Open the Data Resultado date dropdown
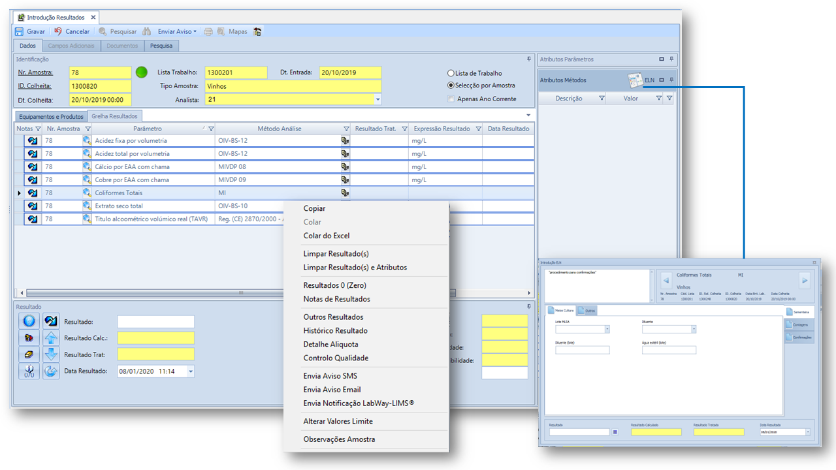The height and width of the screenshot is (470, 836). coord(191,371)
